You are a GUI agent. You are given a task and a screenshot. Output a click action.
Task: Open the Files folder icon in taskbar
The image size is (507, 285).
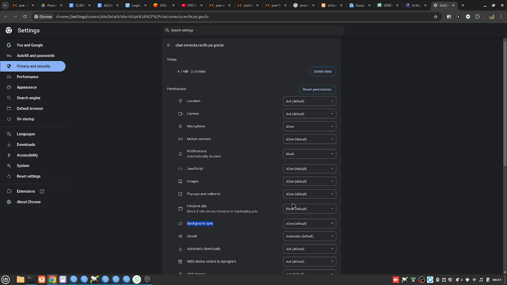click(x=20, y=279)
